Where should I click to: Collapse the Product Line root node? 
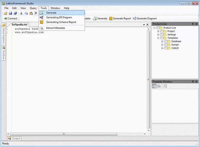tap(154, 28)
